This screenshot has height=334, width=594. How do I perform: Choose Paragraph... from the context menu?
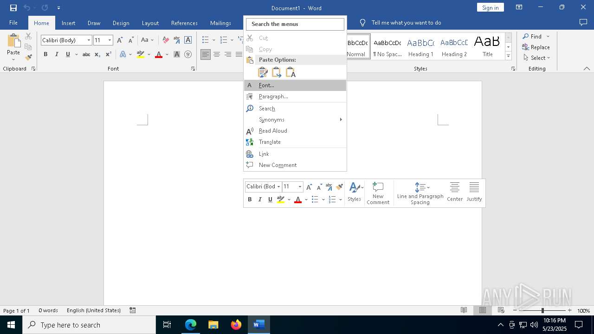tap(295, 96)
